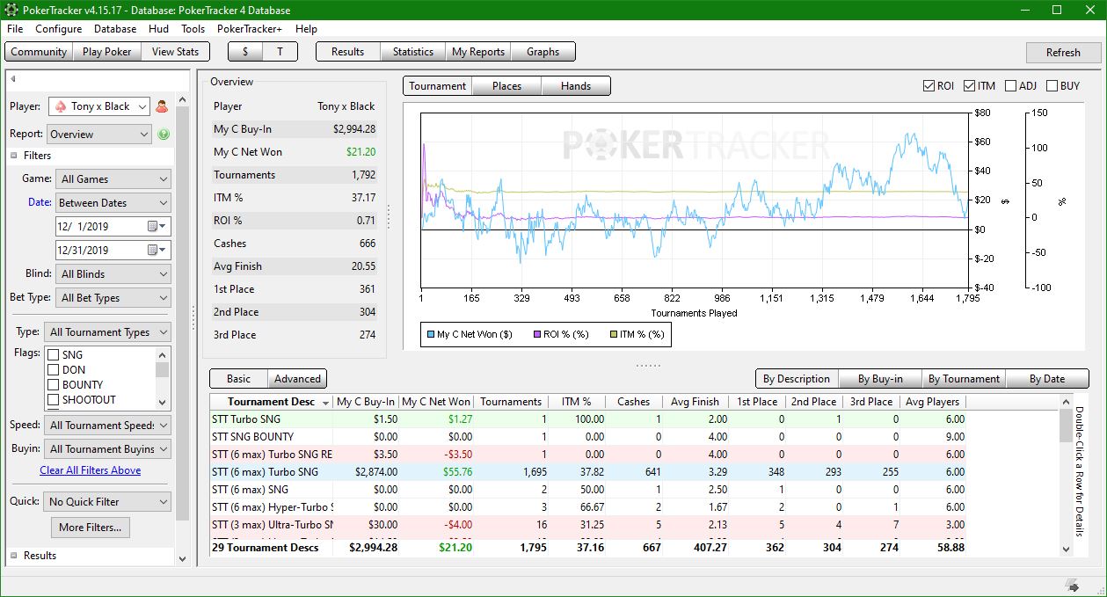Click the import status icon in status bar

(1072, 585)
